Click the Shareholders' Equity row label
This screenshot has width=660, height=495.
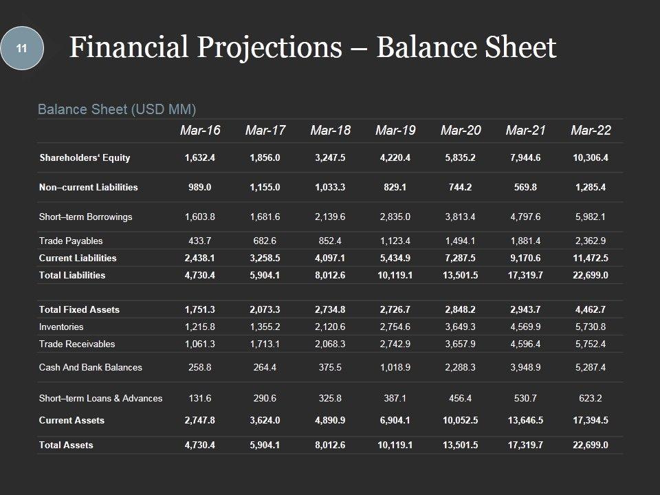tap(85, 157)
